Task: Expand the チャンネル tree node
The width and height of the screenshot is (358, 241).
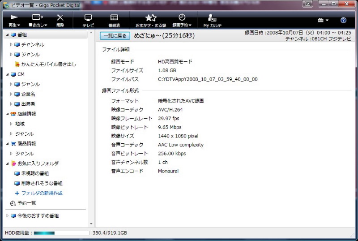Action: coord(12,45)
